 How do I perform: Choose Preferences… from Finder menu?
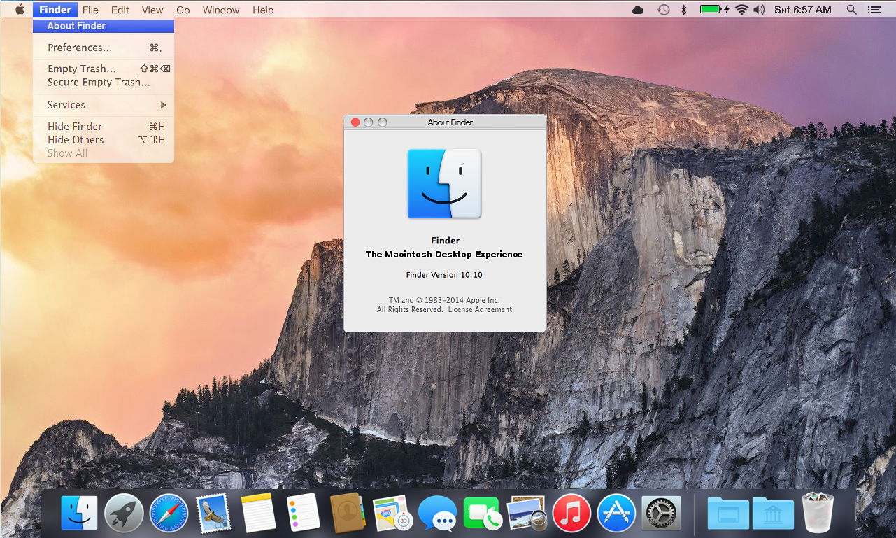click(x=104, y=48)
